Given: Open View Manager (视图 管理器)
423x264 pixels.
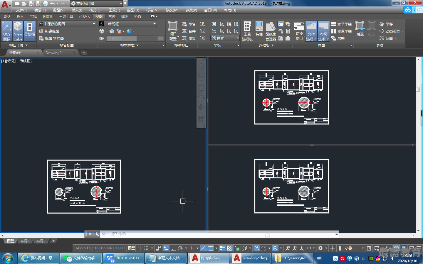Looking at the screenshot, I should (51, 38).
